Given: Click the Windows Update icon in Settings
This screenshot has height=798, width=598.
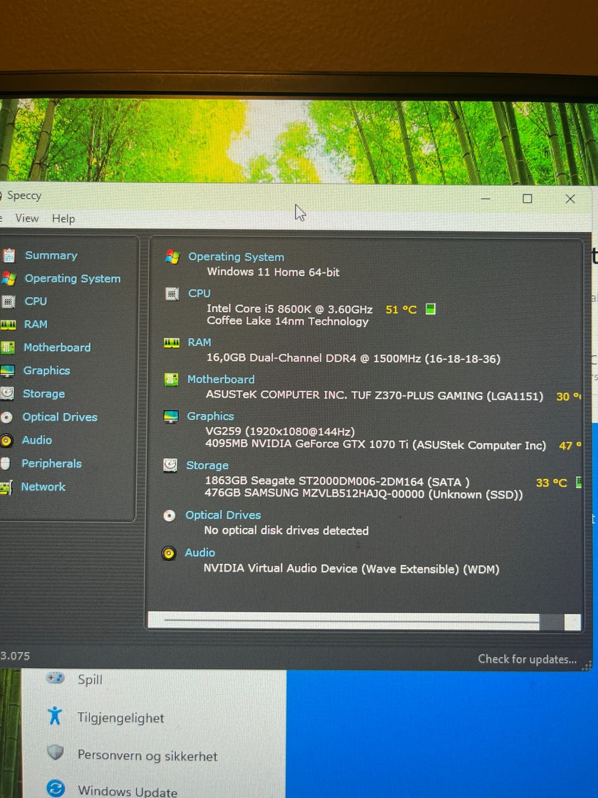Looking at the screenshot, I should (55, 789).
